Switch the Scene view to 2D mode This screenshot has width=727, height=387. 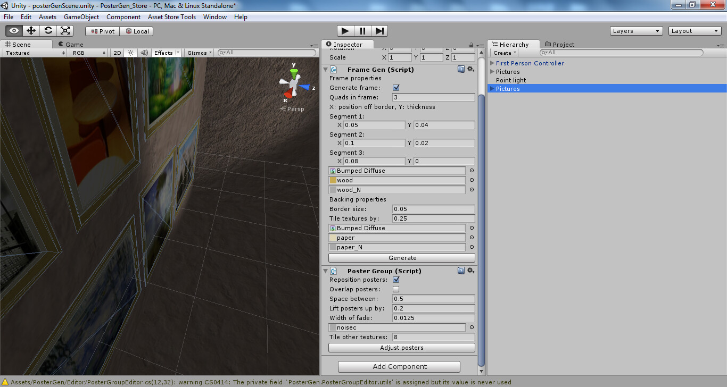[x=117, y=52]
